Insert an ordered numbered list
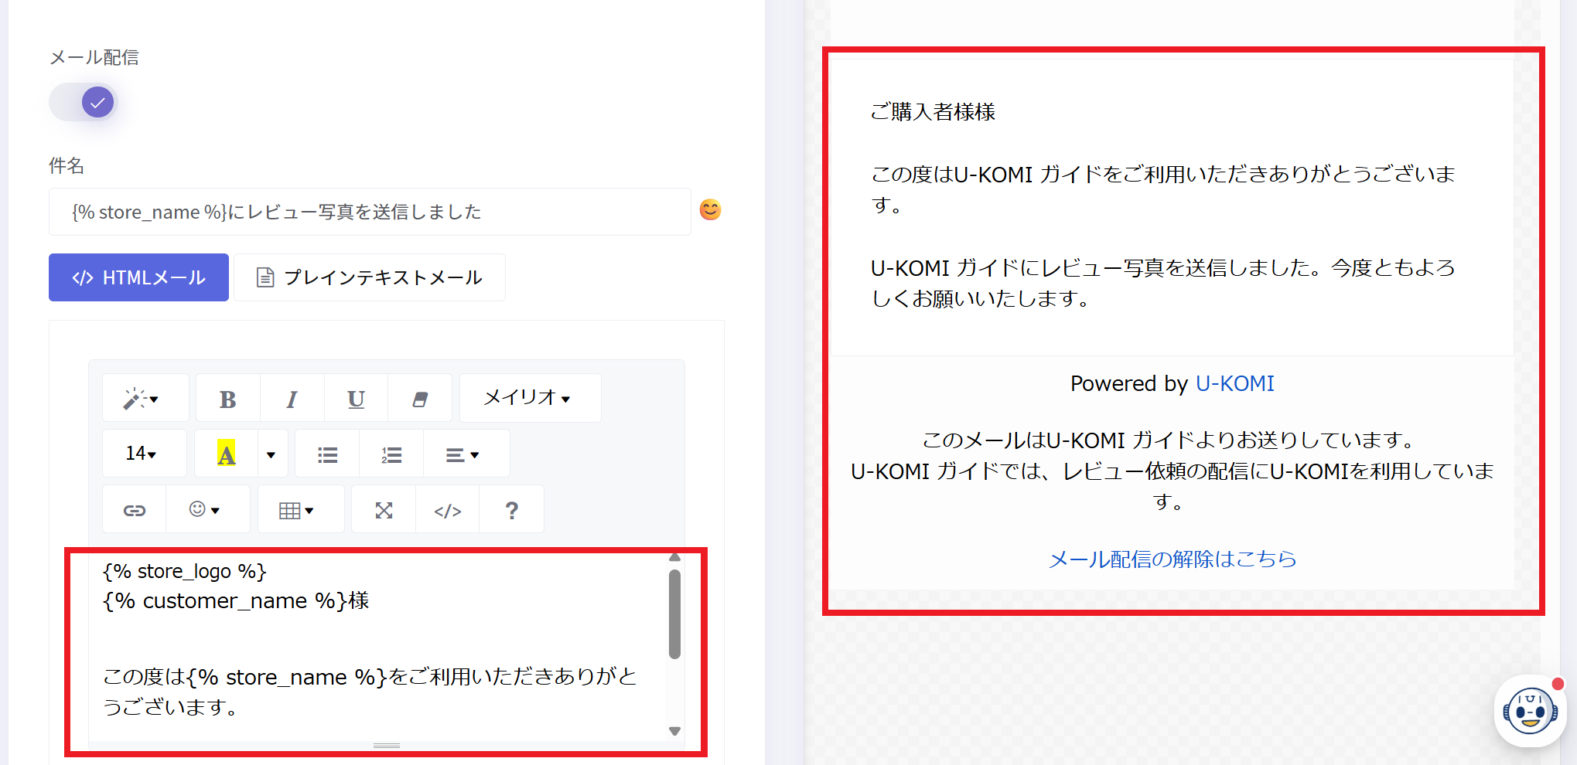1577x765 pixels. 391,454
